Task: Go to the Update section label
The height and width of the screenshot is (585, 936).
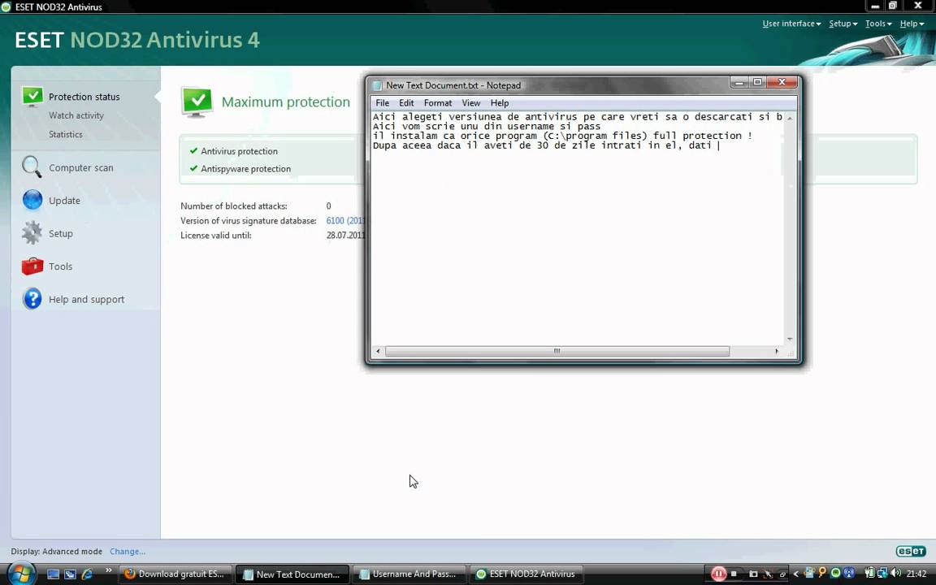Action: click(64, 201)
